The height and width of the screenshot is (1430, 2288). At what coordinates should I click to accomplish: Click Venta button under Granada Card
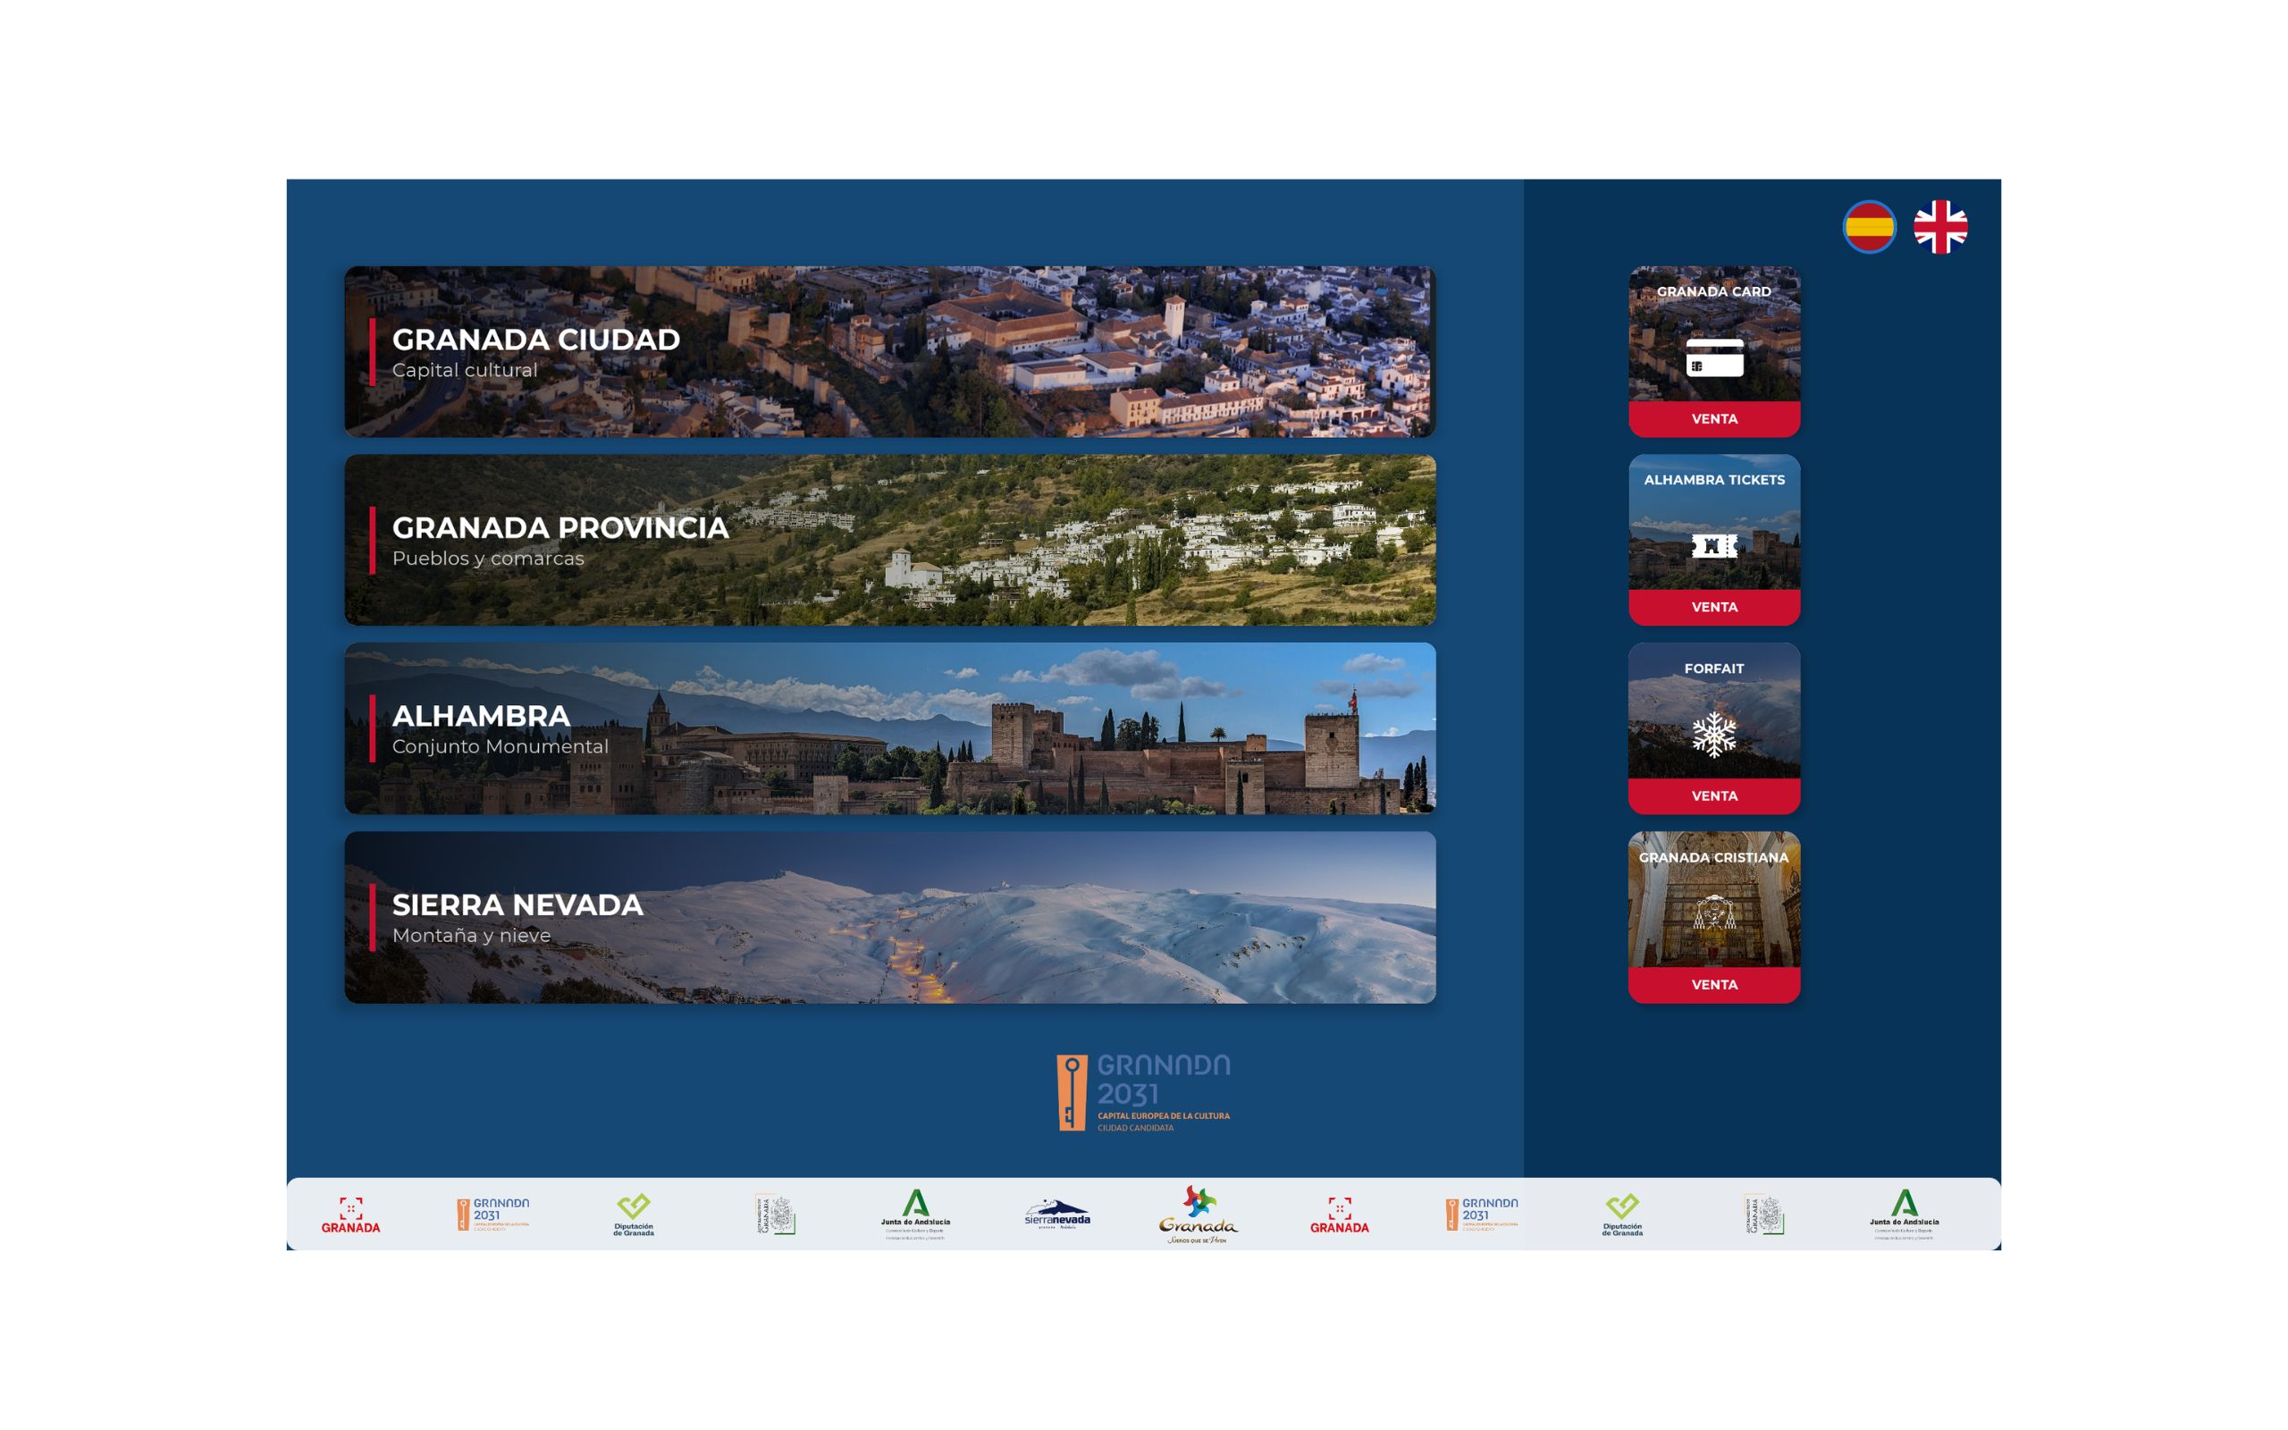(1714, 419)
